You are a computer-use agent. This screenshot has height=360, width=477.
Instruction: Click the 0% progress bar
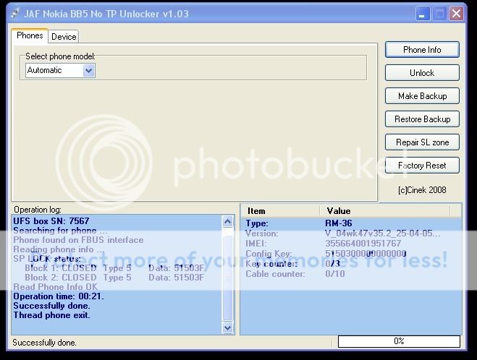click(x=399, y=341)
